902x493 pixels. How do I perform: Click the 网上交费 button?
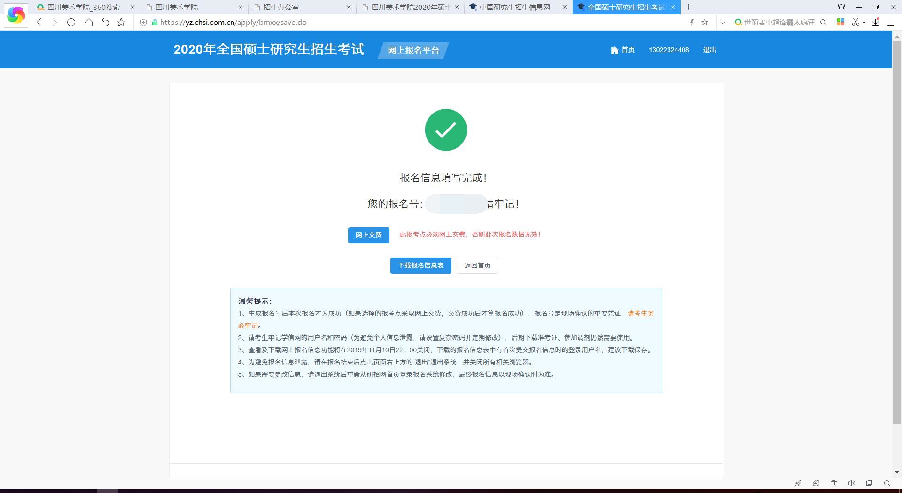(x=368, y=235)
